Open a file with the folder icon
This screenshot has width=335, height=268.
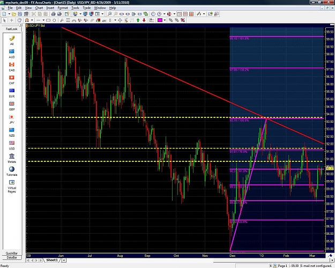[x=14, y=14]
